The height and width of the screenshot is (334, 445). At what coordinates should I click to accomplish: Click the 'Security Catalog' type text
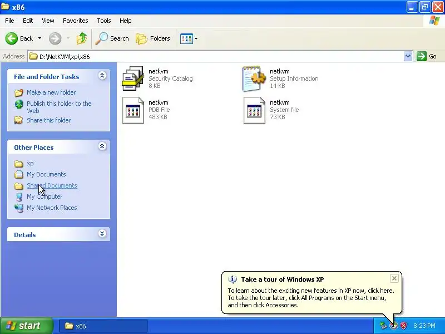[171, 78]
